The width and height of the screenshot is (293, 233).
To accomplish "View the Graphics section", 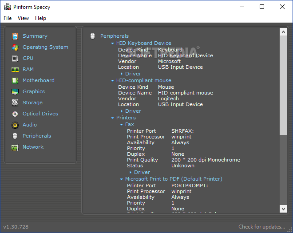I will (34, 91).
